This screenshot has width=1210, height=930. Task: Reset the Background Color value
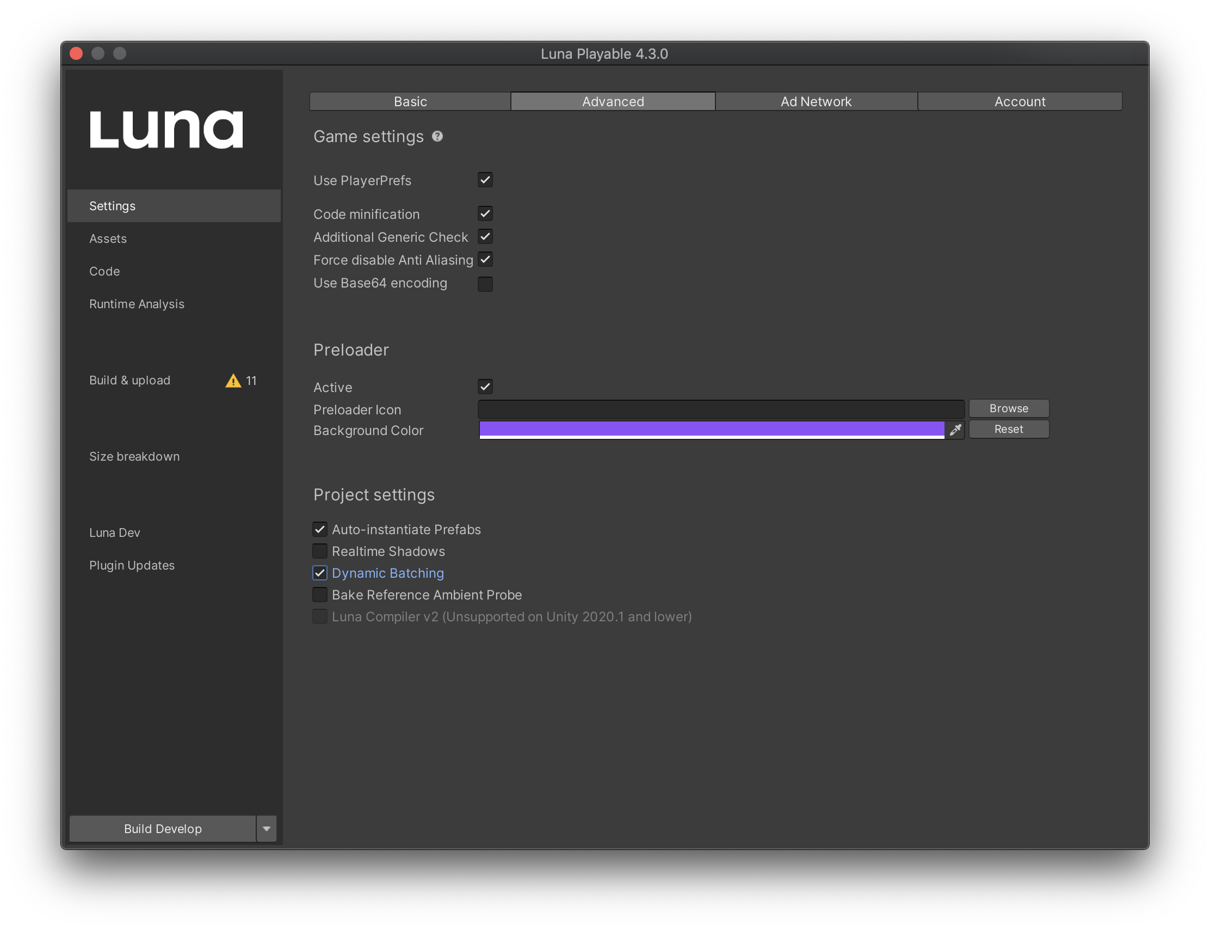pos(1007,429)
